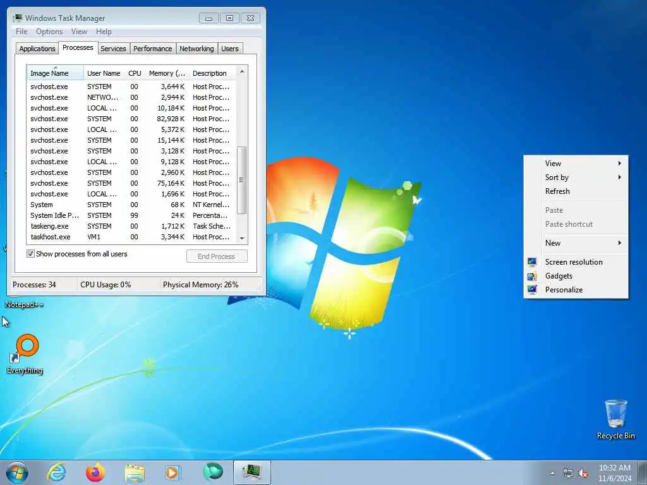
Task: Expand the New submenu
Action: click(x=576, y=243)
